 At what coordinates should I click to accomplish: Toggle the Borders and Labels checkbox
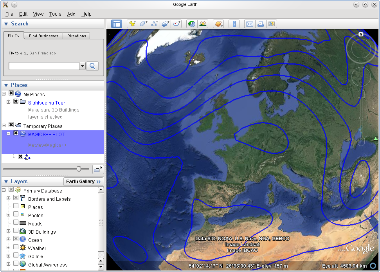16,198
